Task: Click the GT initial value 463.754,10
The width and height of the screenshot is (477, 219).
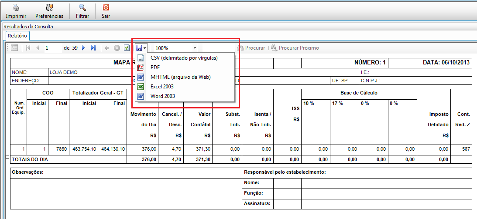Action: coord(85,149)
